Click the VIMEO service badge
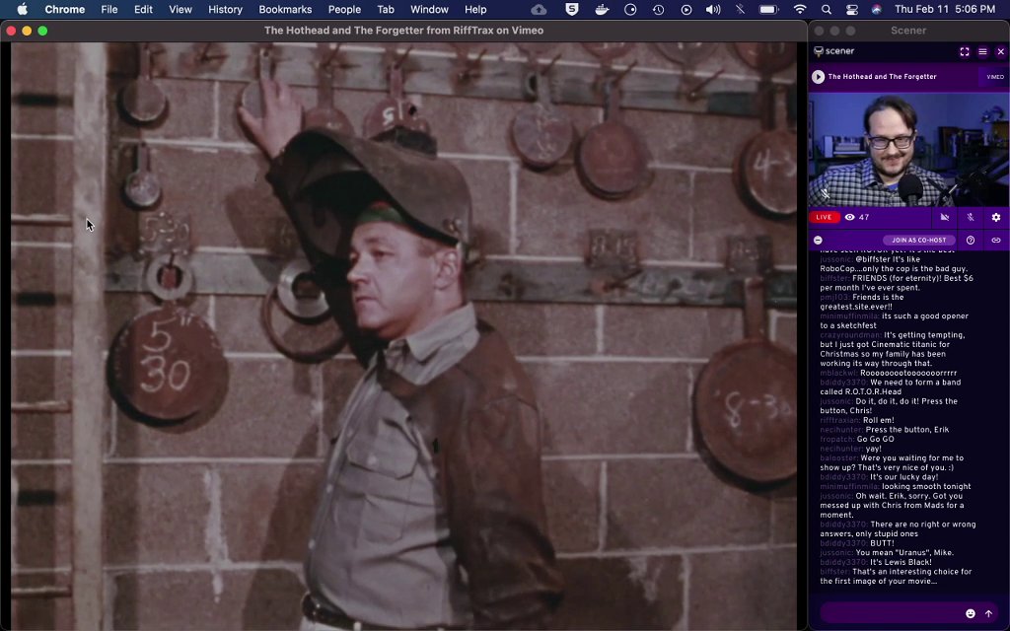This screenshot has height=631, width=1010. (995, 77)
